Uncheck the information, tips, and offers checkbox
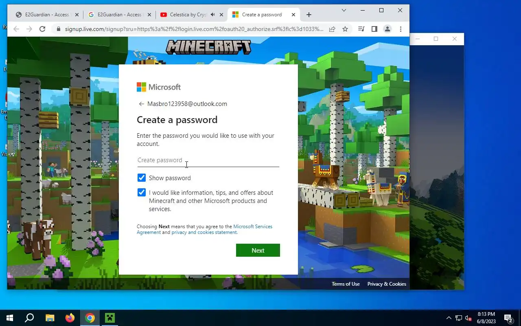This screenshot has width=521, height=326. click(x=141, y=192)
